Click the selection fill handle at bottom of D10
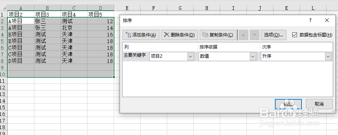 coord(114,77)
